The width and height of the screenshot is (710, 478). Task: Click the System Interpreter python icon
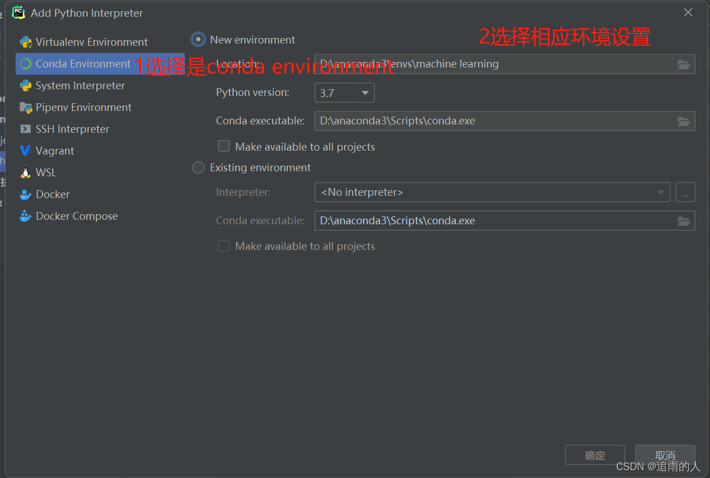pos(26,86)
